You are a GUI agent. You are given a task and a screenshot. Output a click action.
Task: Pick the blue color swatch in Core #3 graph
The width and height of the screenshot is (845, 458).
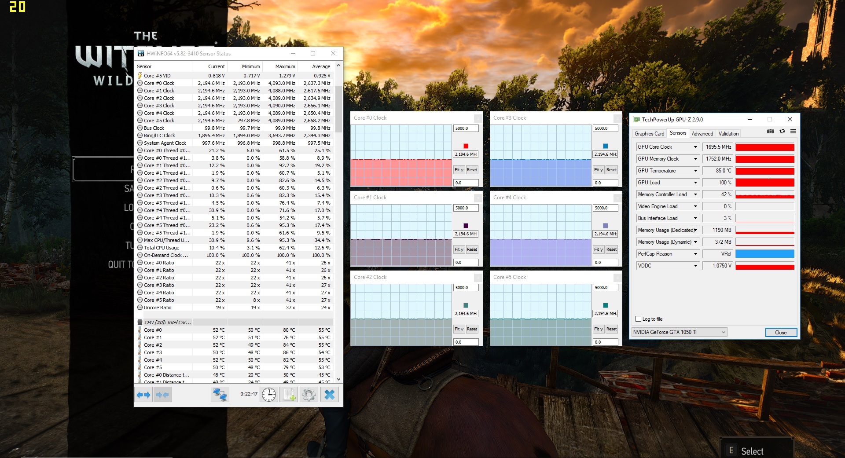pos(605,146)
